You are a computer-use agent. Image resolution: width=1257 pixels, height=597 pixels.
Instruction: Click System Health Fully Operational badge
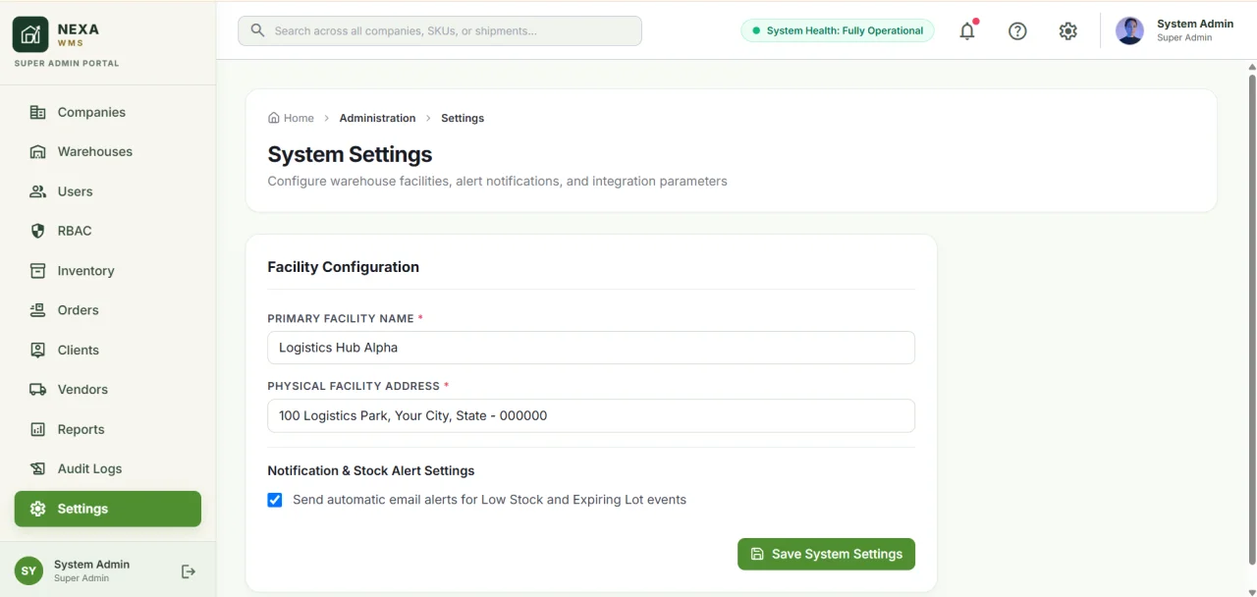point(838,30)
